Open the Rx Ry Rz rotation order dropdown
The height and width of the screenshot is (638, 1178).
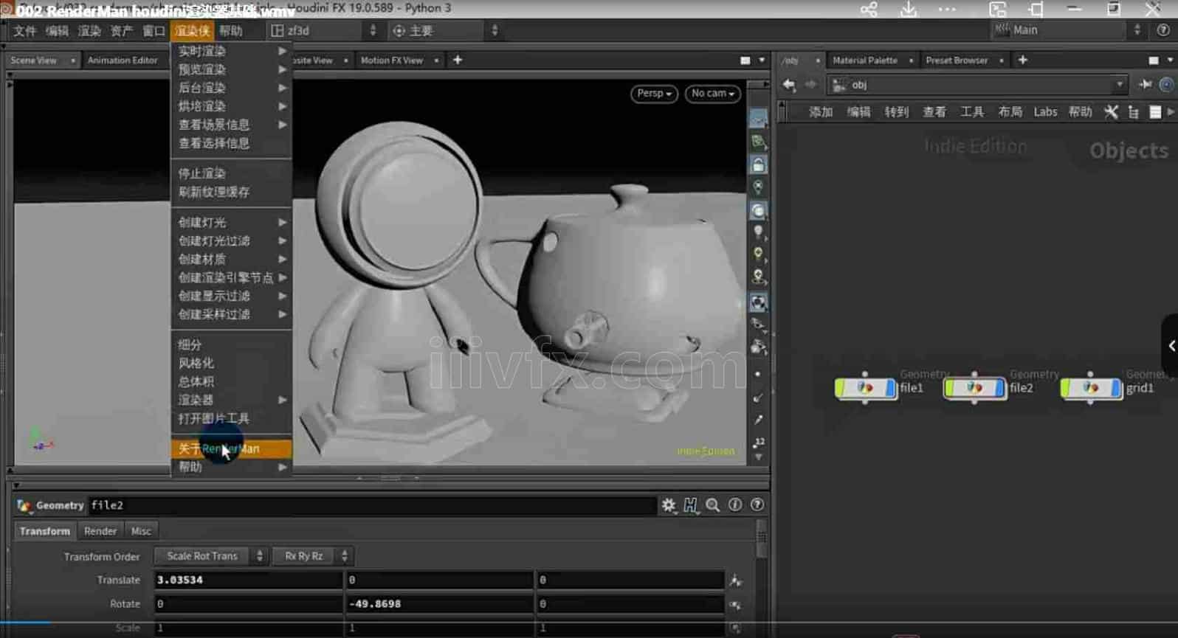click(x=311, y=556)
